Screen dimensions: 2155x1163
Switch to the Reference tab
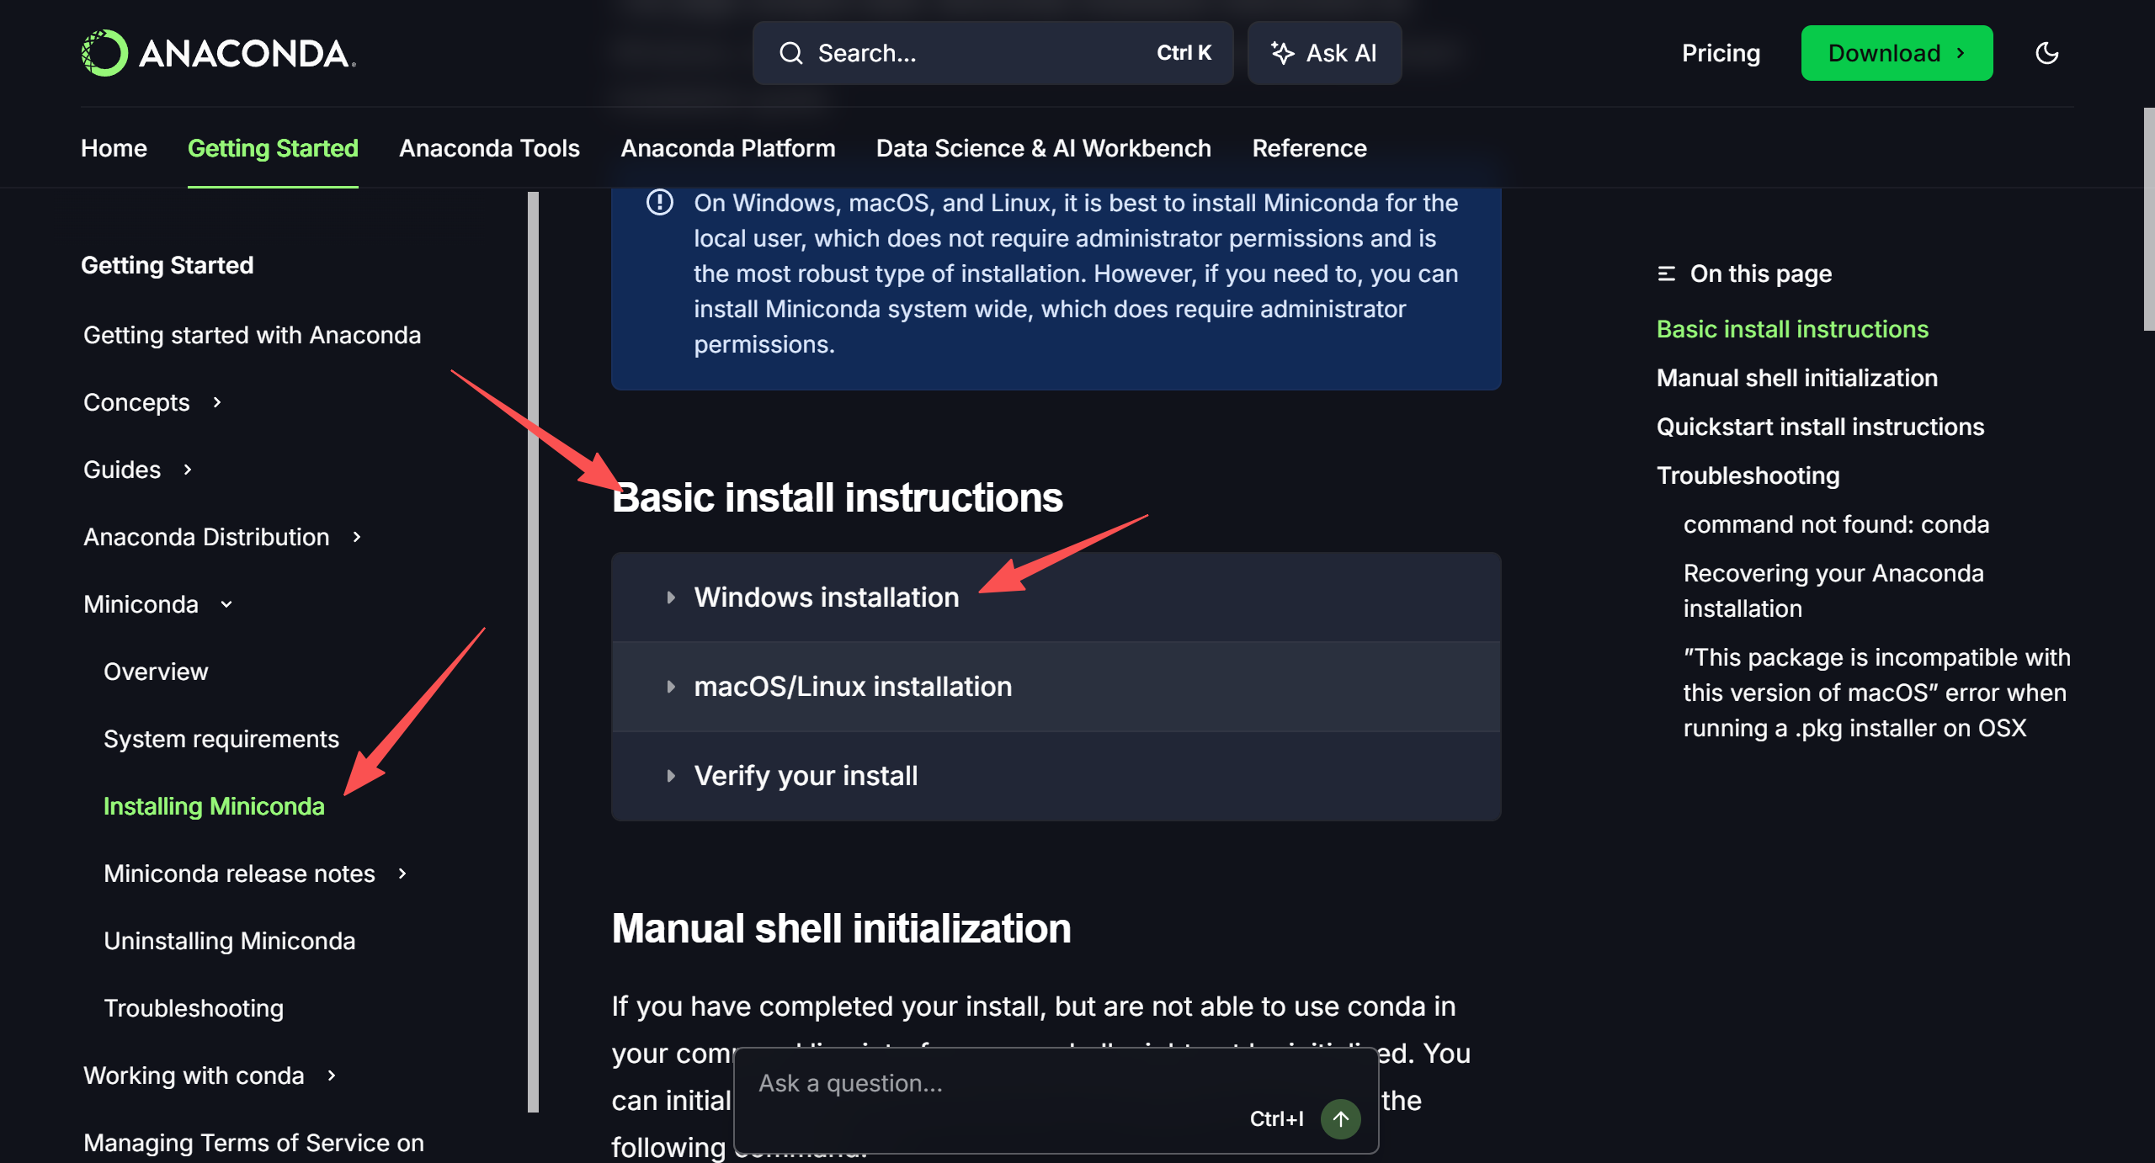1309,148
